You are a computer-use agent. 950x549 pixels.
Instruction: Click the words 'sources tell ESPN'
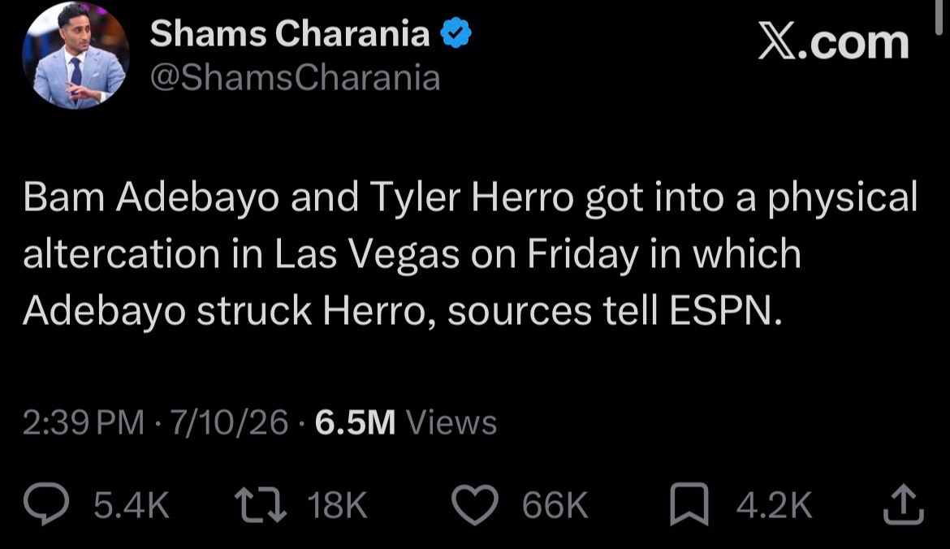tap(615, 311)
